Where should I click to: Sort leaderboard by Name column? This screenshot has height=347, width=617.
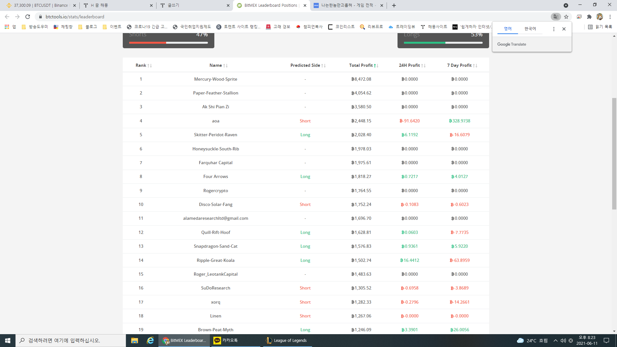click(219, 65)
